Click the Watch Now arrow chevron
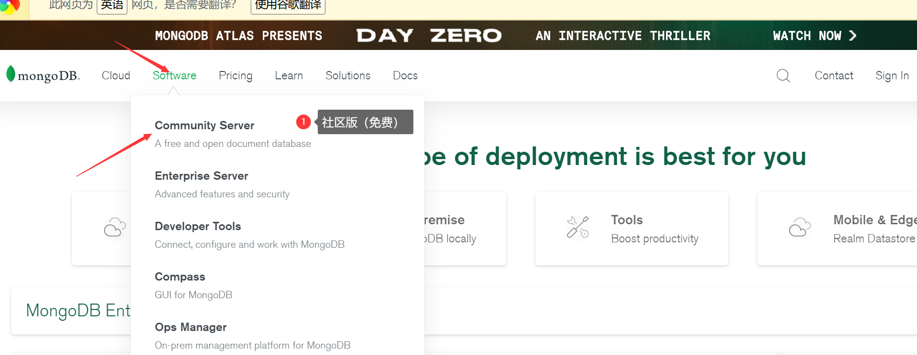 pos(853,36)
